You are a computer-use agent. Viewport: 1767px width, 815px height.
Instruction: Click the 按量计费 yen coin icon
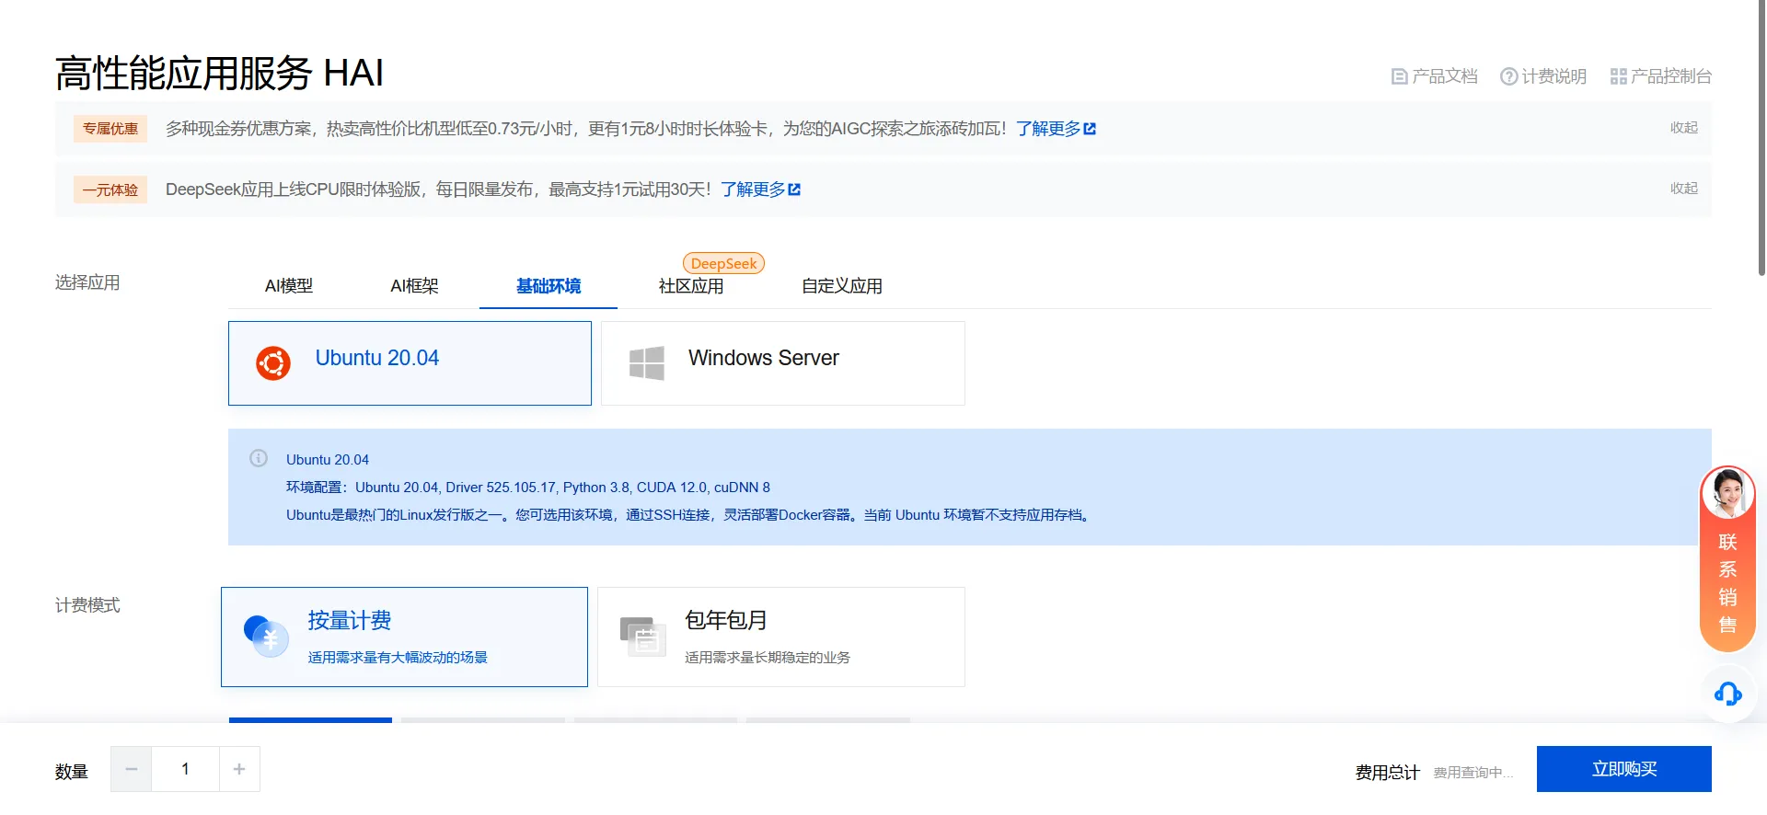tap(266, 636)
